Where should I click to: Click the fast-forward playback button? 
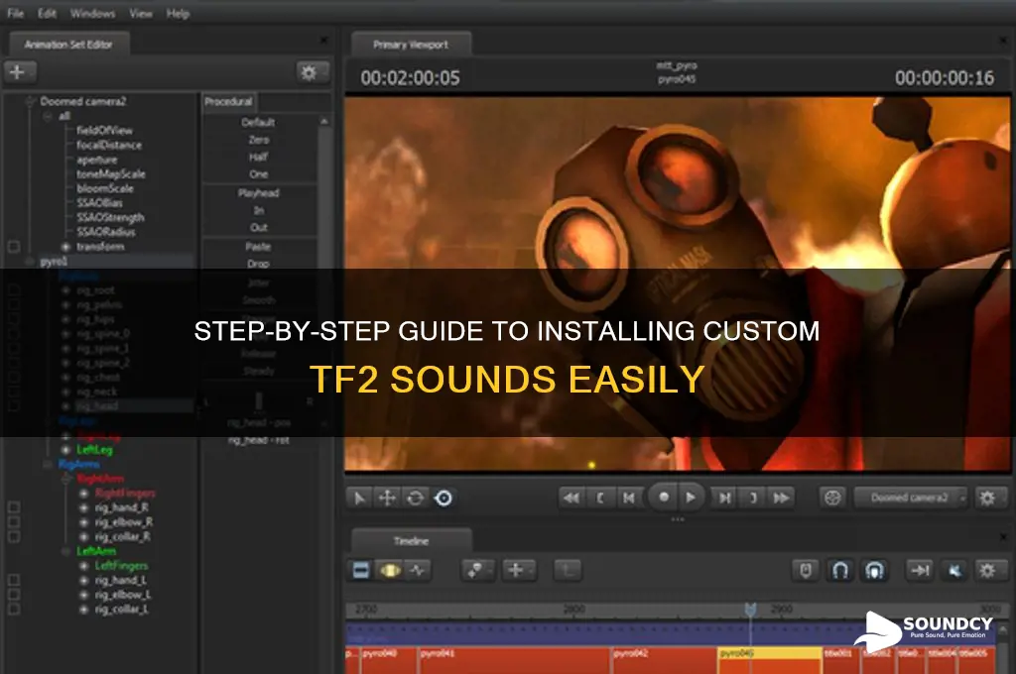pos(782,498)
